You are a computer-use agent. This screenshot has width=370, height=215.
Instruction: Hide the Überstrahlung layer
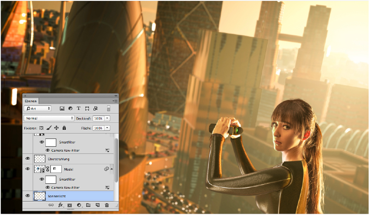[x=28, y=159]
